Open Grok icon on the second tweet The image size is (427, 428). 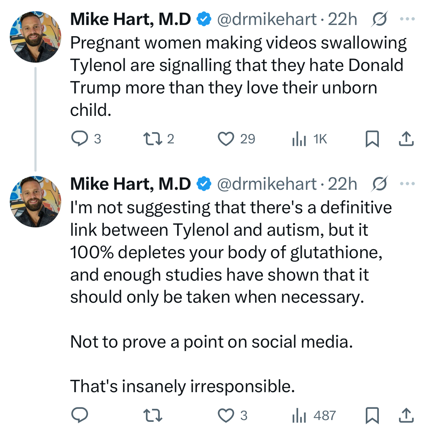click(x=380, y=184)
